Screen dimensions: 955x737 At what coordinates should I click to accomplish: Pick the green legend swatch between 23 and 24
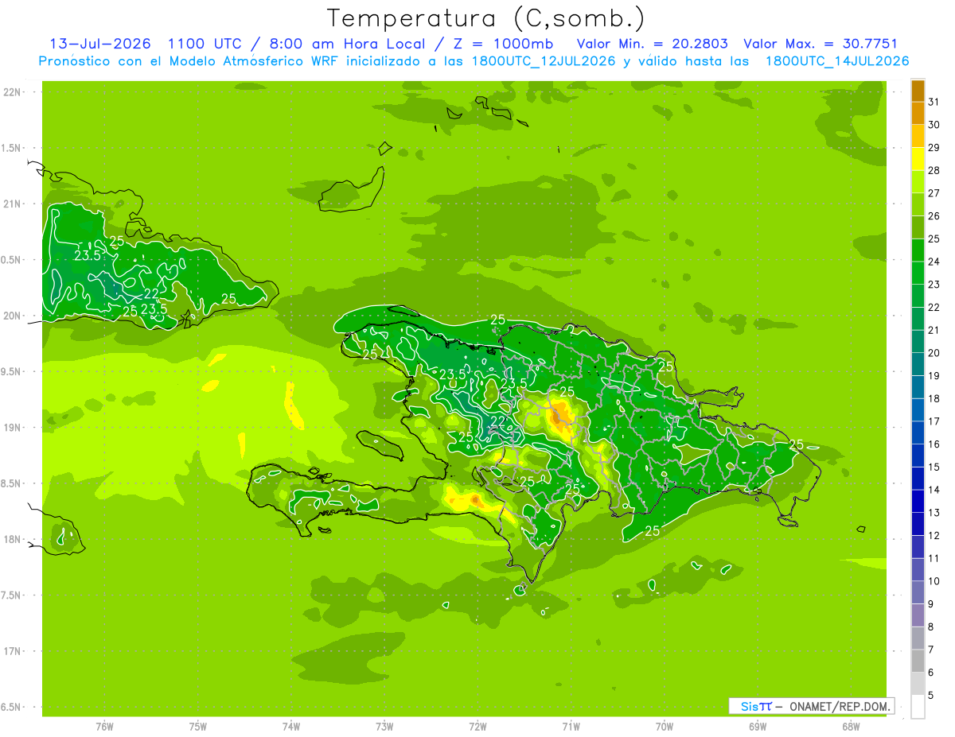918,273
